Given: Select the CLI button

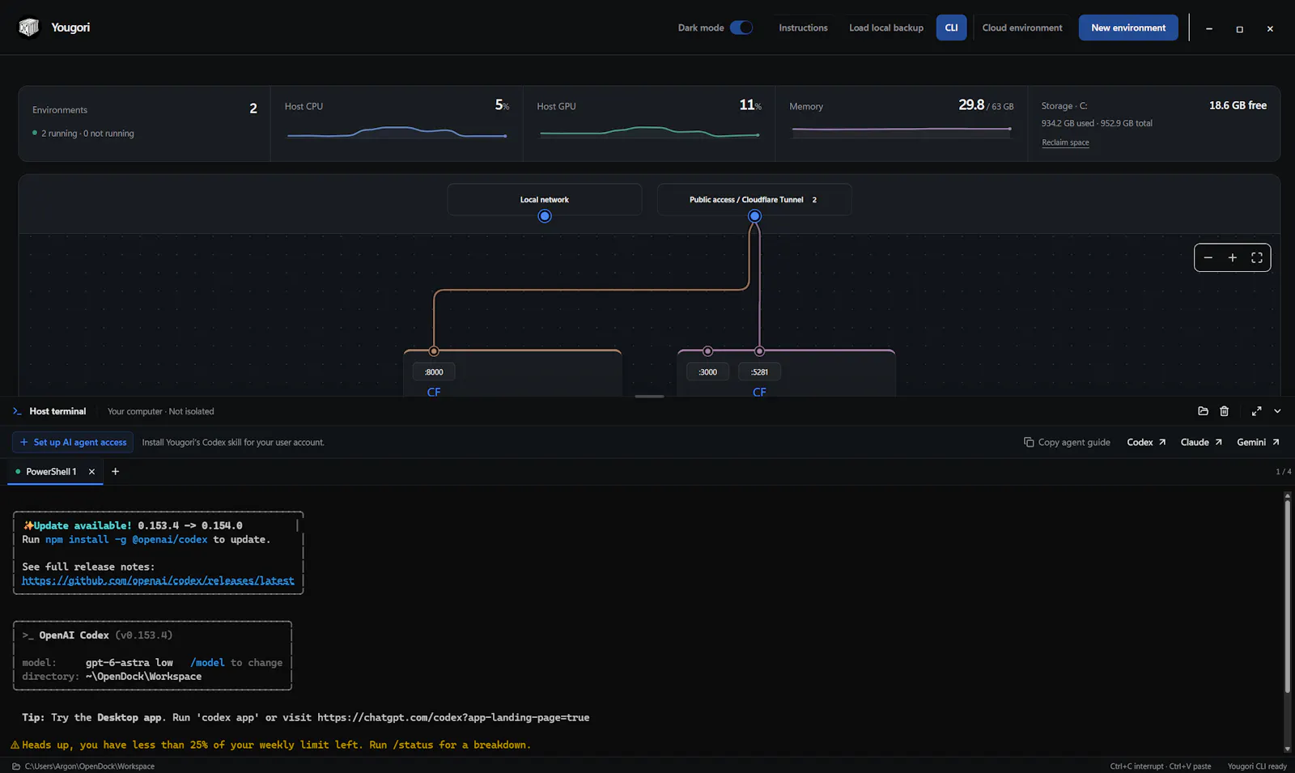Looking at the screenshot, I should click(951, 28).
